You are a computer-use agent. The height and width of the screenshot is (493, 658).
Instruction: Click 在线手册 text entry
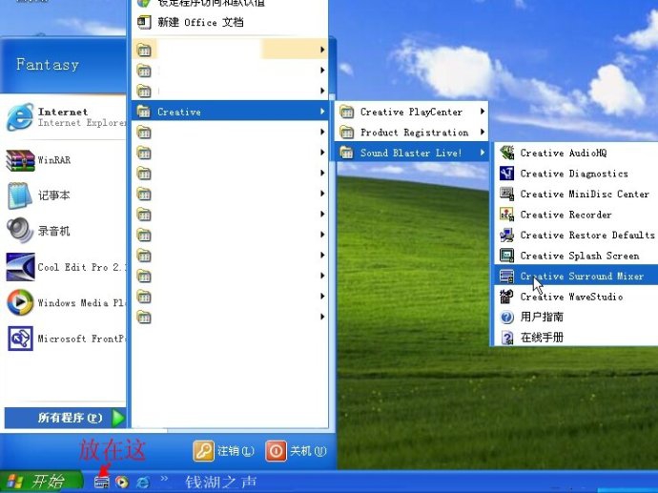tap(542, 338)
